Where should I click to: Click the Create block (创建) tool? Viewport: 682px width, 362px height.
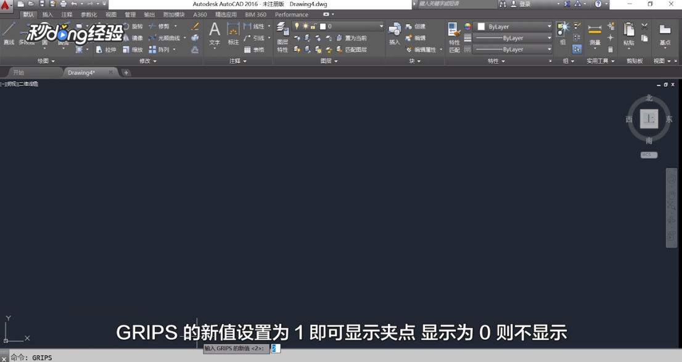416,27
